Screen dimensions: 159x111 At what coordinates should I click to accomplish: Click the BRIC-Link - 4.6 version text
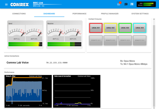pyautogui.click(x=38, y=6)
